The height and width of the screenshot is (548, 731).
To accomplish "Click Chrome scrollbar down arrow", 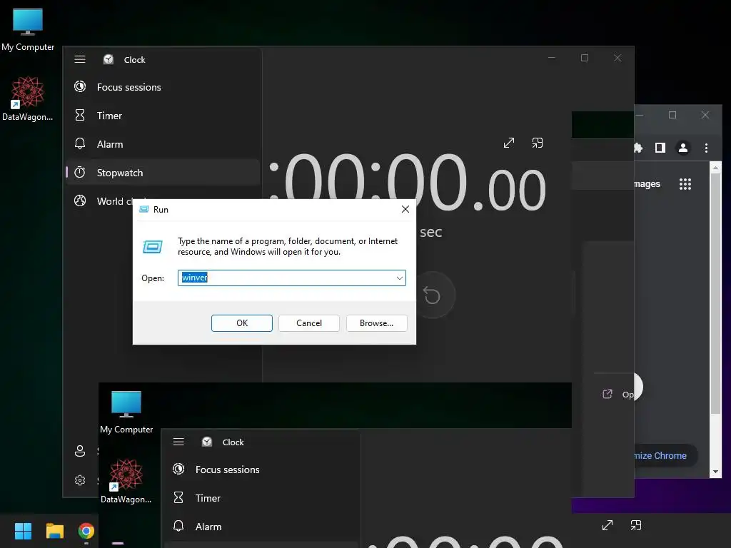I will [715, 472].
